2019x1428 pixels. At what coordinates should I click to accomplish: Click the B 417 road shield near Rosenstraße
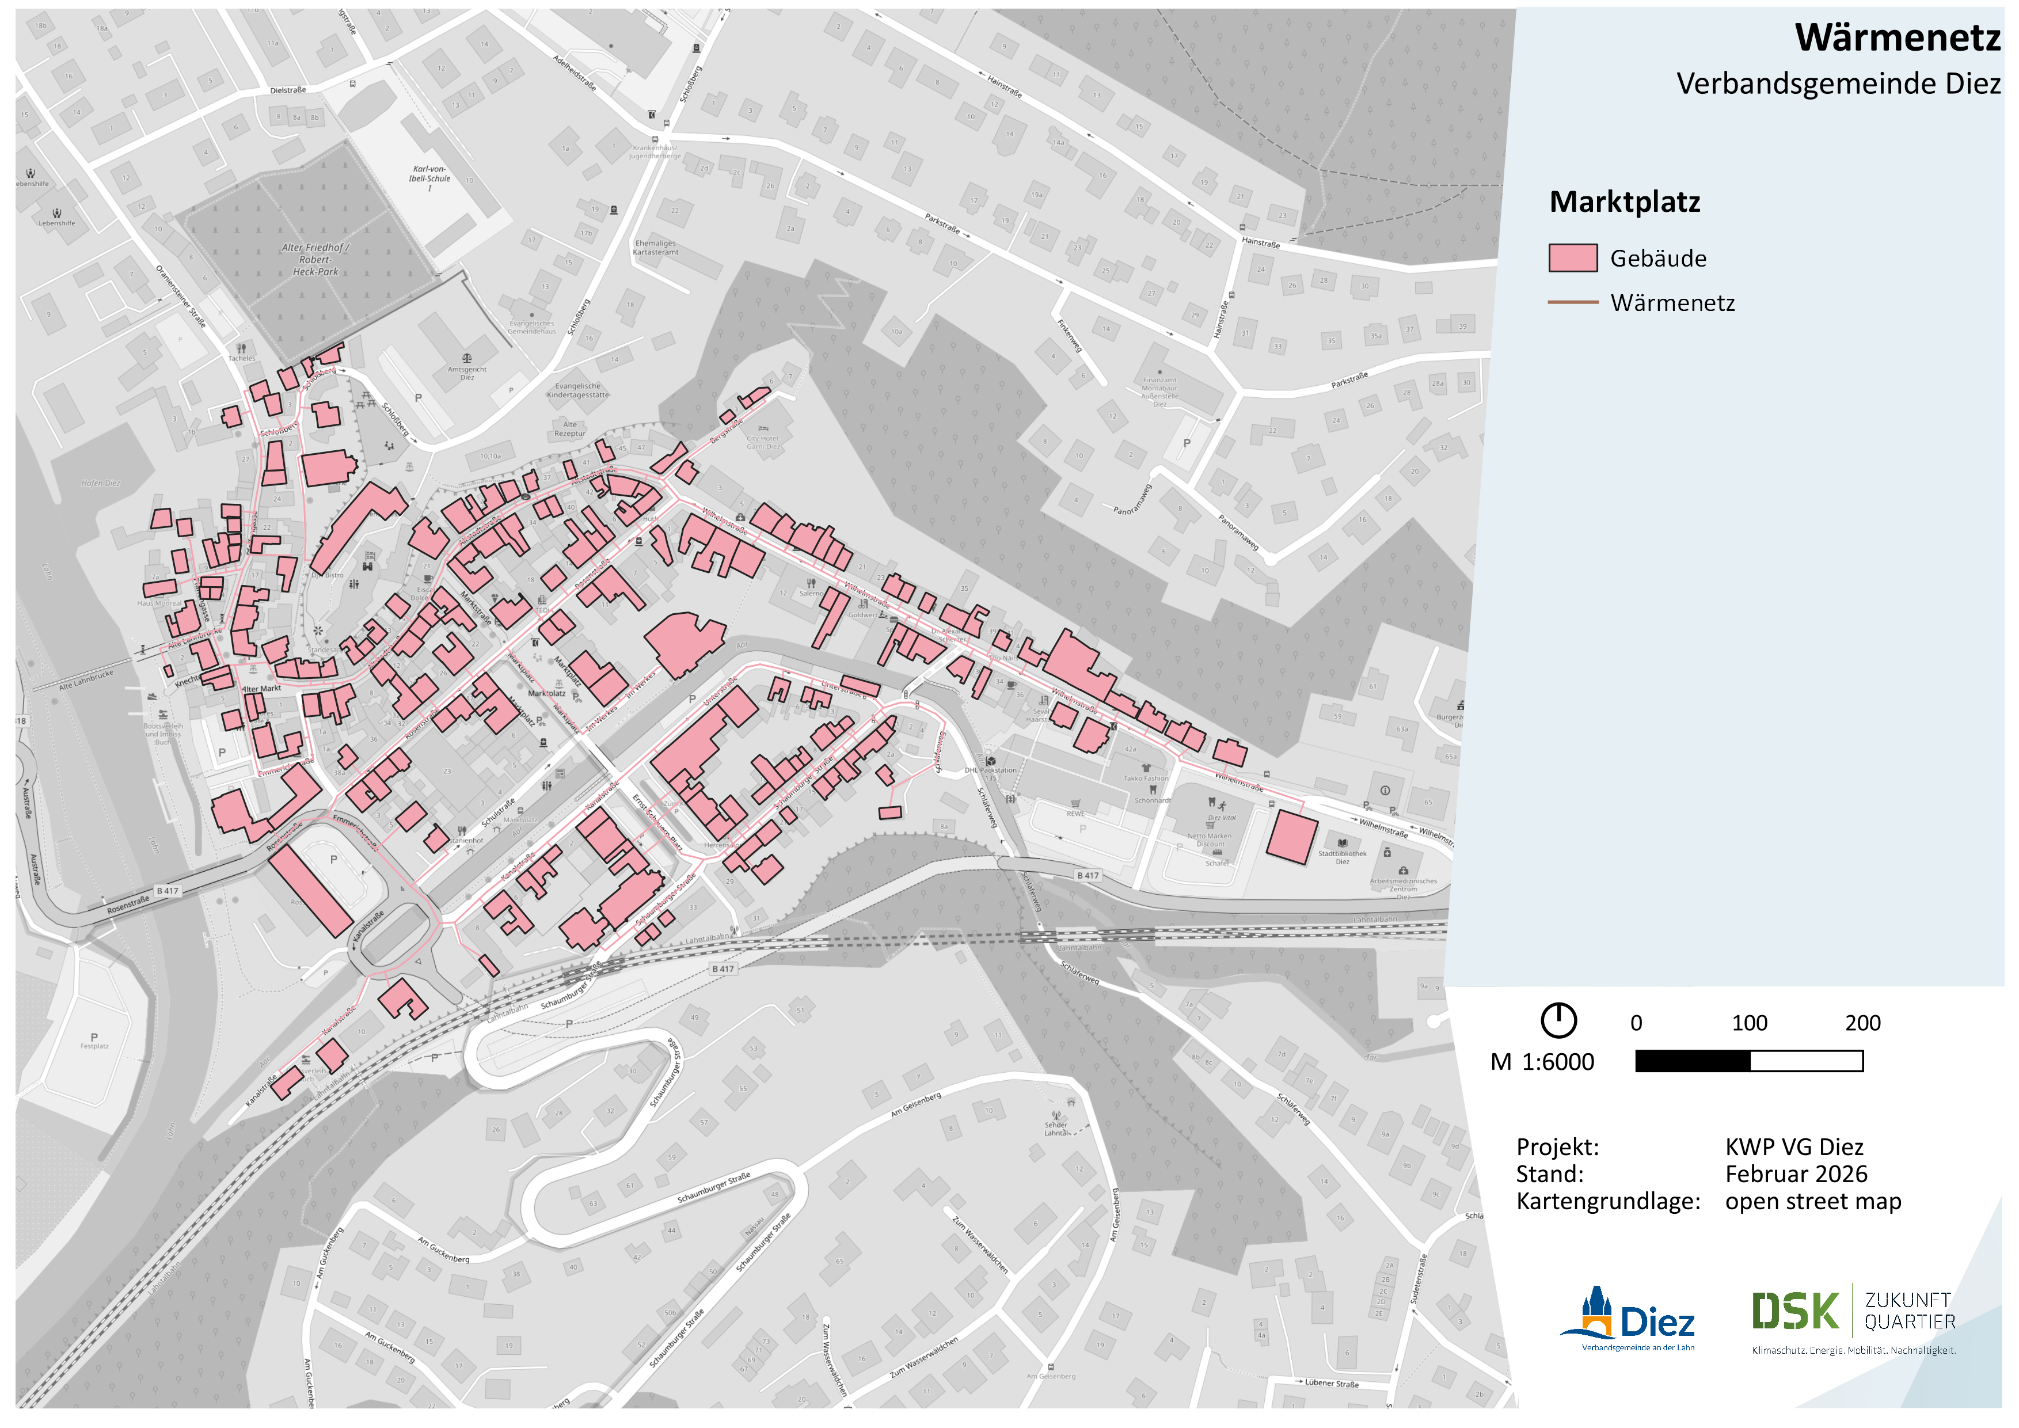pos(167,891)
